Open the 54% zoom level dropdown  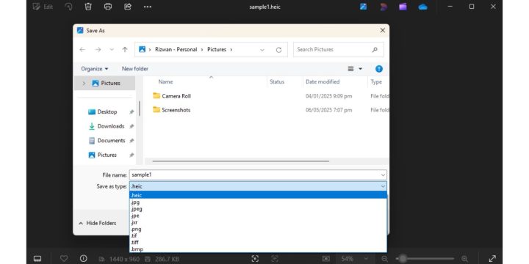pyautogui.click(x=354, y=259)
